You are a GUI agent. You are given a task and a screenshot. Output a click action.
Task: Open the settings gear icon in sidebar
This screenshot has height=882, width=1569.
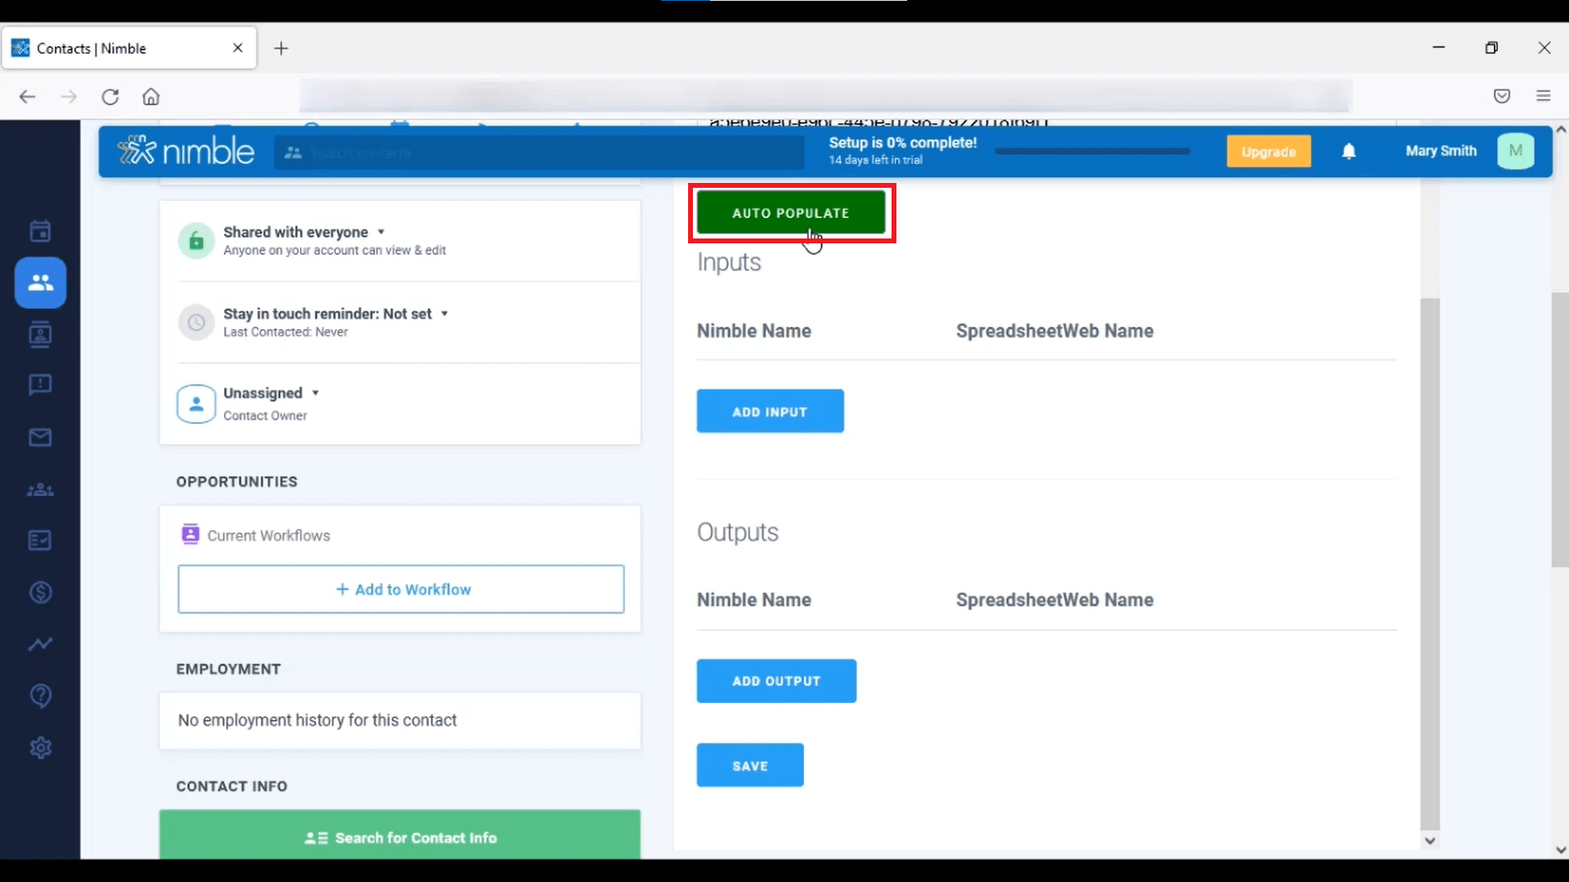(x=40, y=747)
